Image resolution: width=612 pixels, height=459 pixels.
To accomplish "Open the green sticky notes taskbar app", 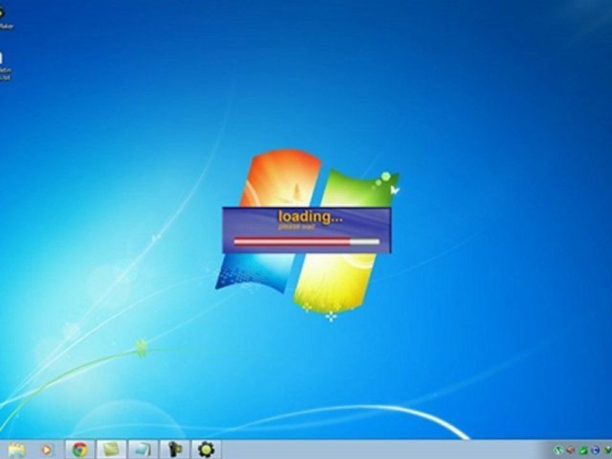I will (111, 449).
